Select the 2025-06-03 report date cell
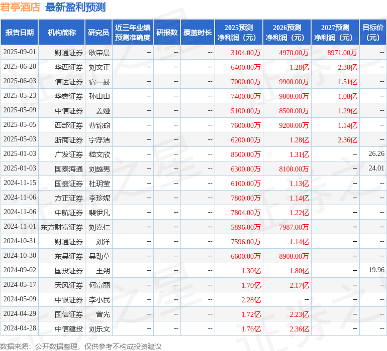Image resolution: width=387 pixels, height=351 pixels. (x=20, y=81)
